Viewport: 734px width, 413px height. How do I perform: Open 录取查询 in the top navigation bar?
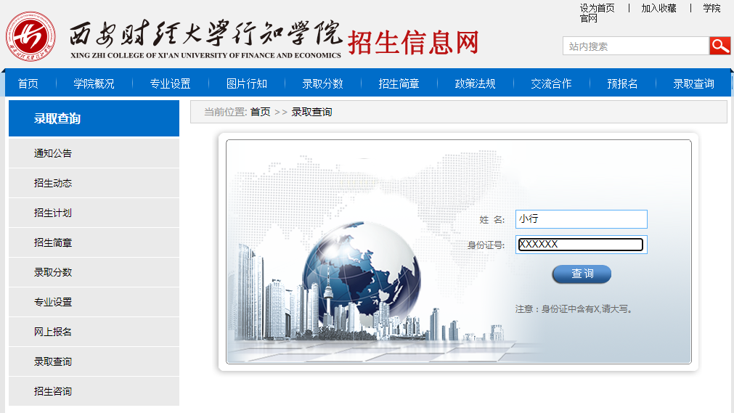pos(693,83)
